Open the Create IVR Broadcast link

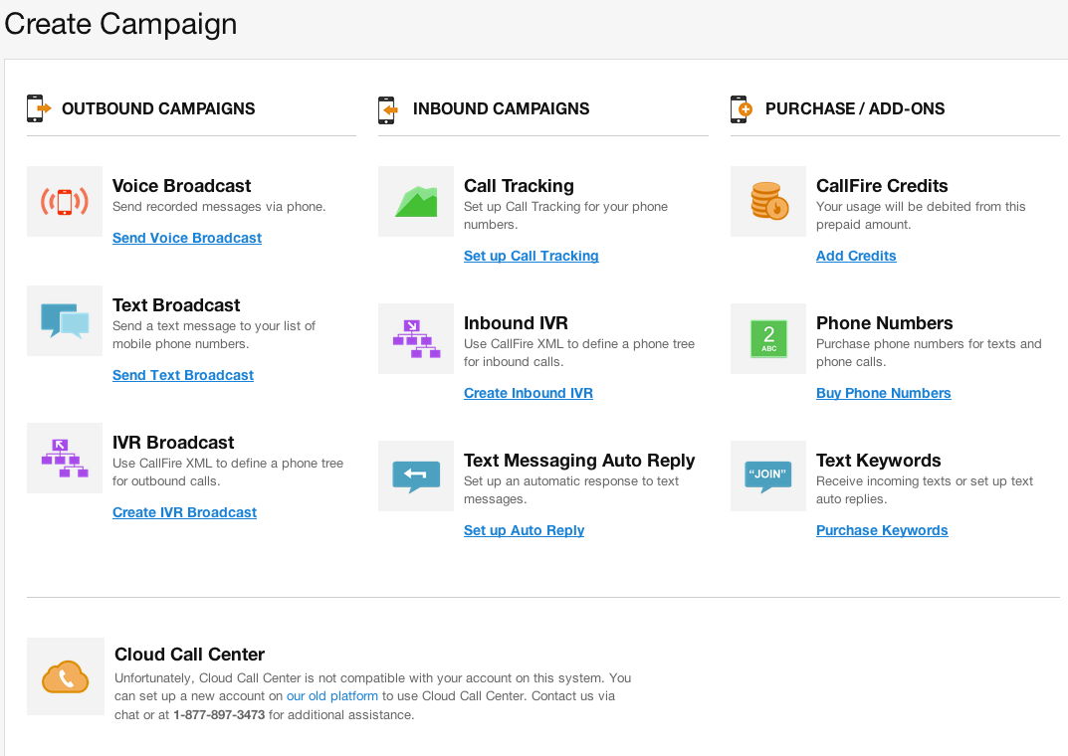pyautogui.click(x=184, y=512)
